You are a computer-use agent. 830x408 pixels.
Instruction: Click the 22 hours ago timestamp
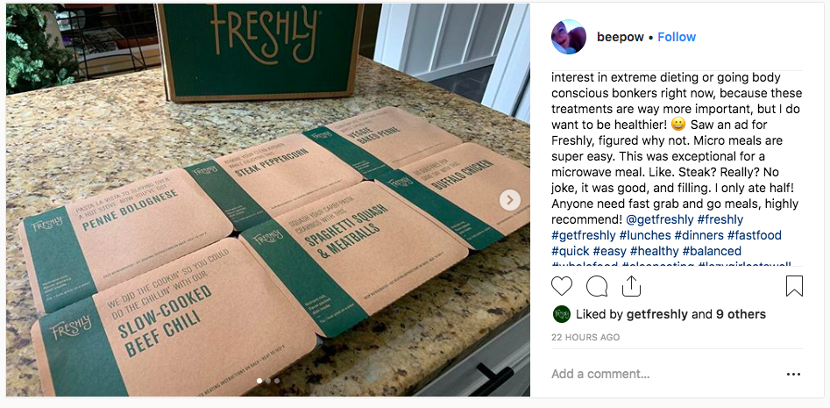(x=585, y=337)
